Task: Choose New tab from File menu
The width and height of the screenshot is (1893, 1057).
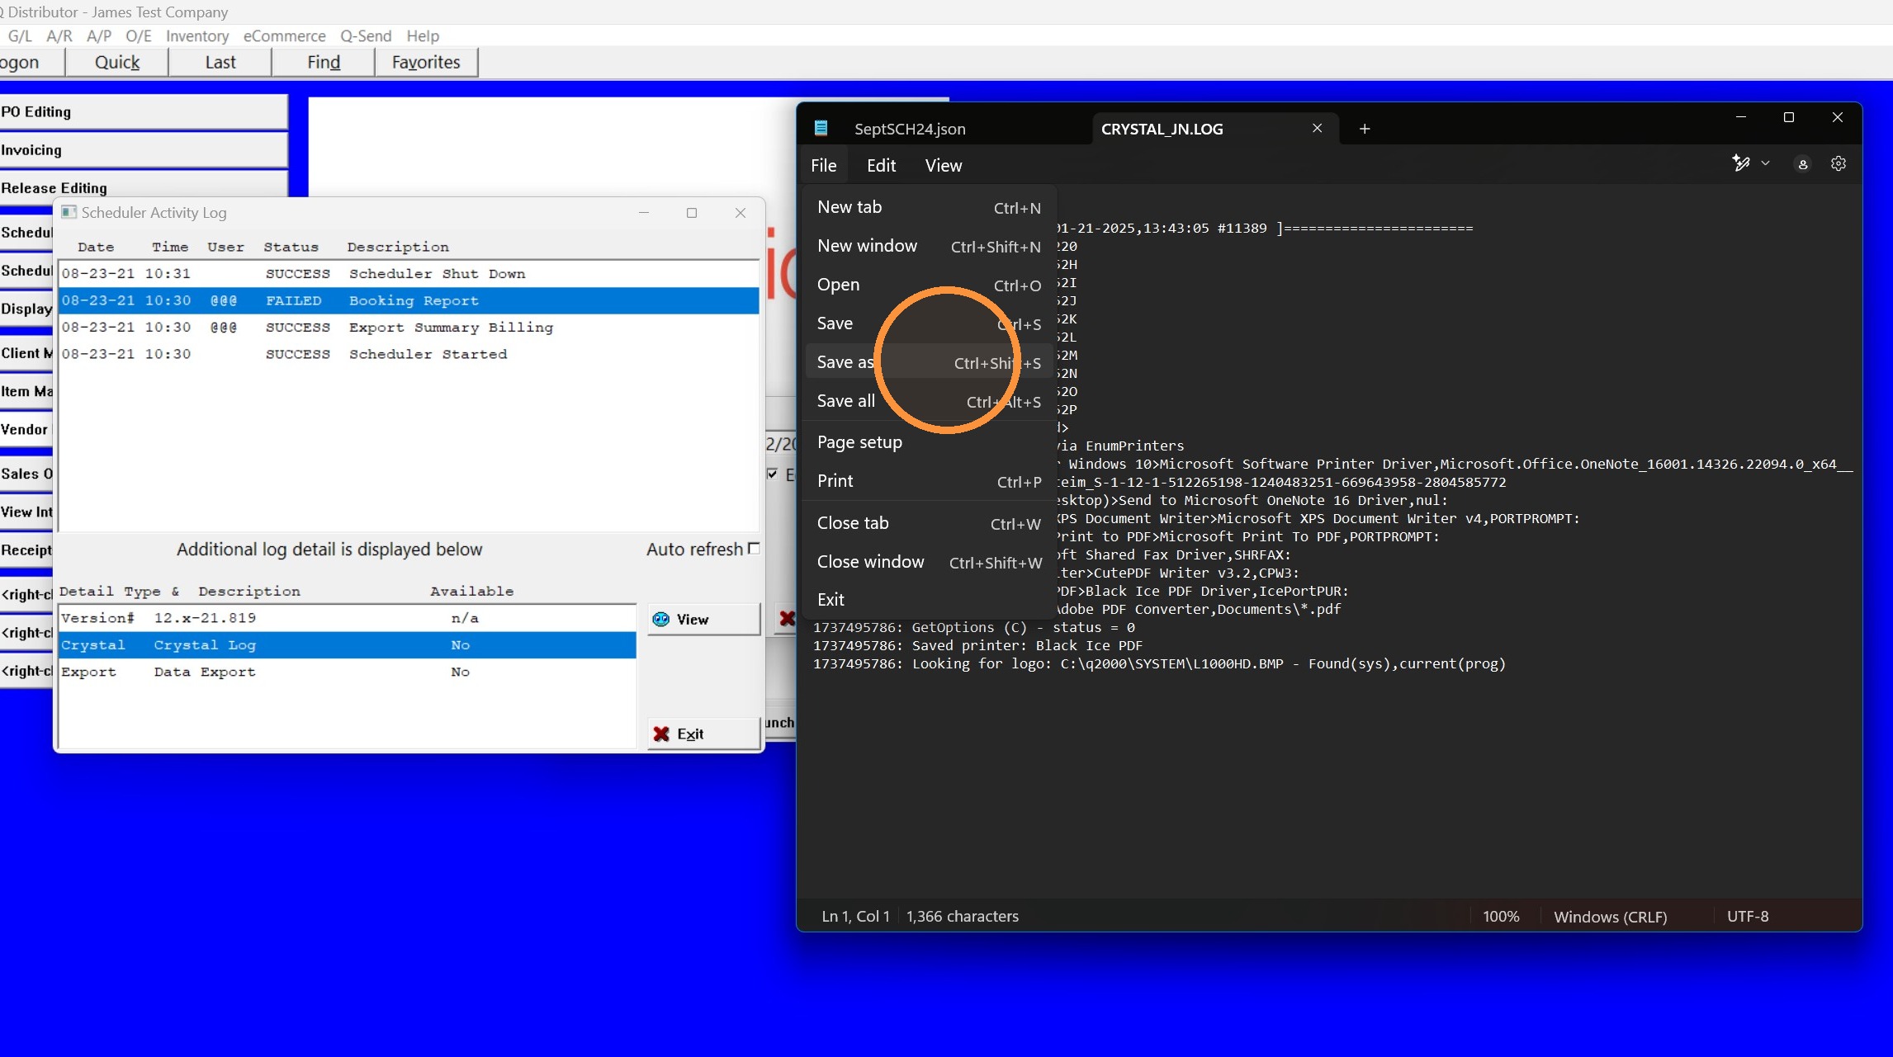Action: (x=929, y=207)
